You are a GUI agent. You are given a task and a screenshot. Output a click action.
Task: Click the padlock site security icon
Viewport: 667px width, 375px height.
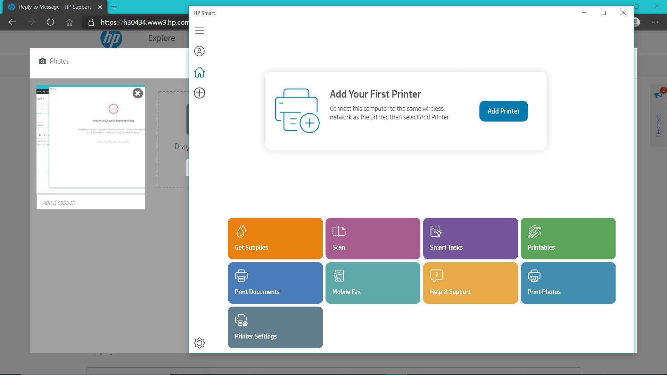91,22
